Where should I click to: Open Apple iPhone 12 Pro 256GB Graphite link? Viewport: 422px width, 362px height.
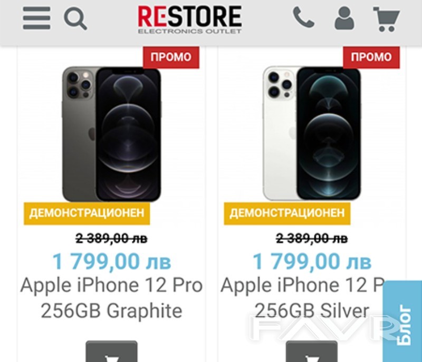(111, 298)
